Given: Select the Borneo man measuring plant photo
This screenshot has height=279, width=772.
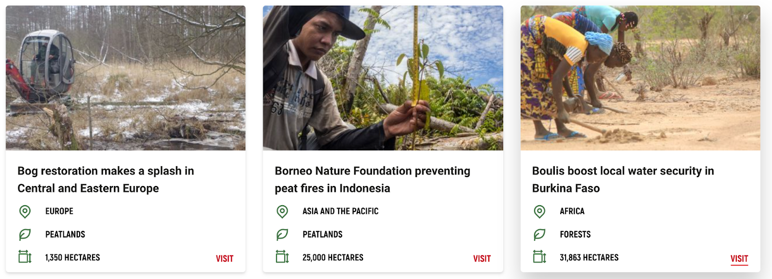Looking at the screenshot, I should pyautogui.click(x=383, y=78).
